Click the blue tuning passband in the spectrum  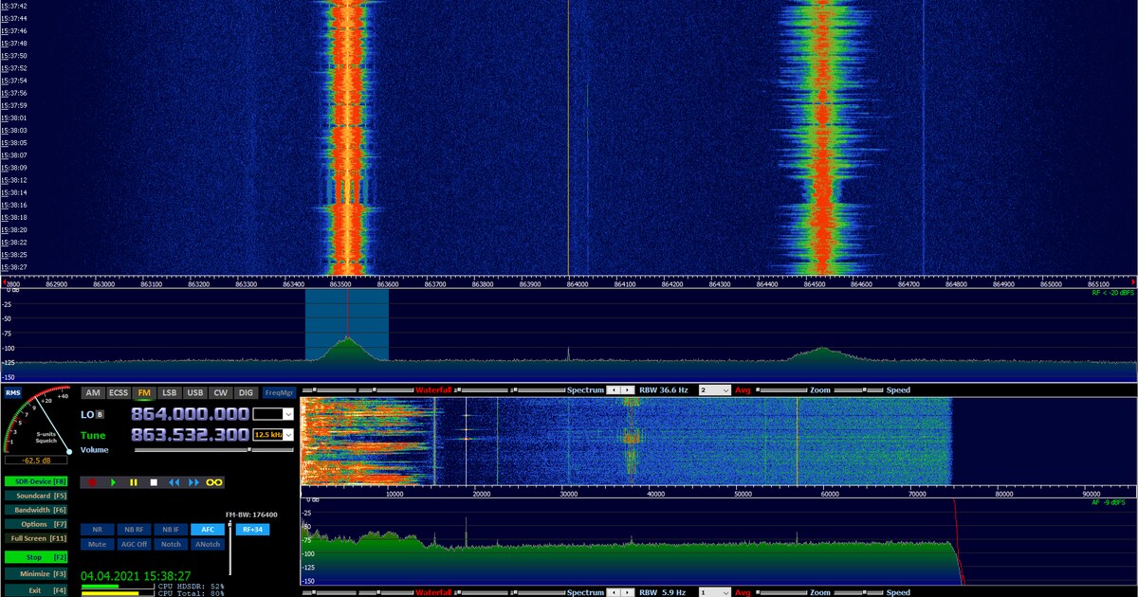[x=347, y=325]
